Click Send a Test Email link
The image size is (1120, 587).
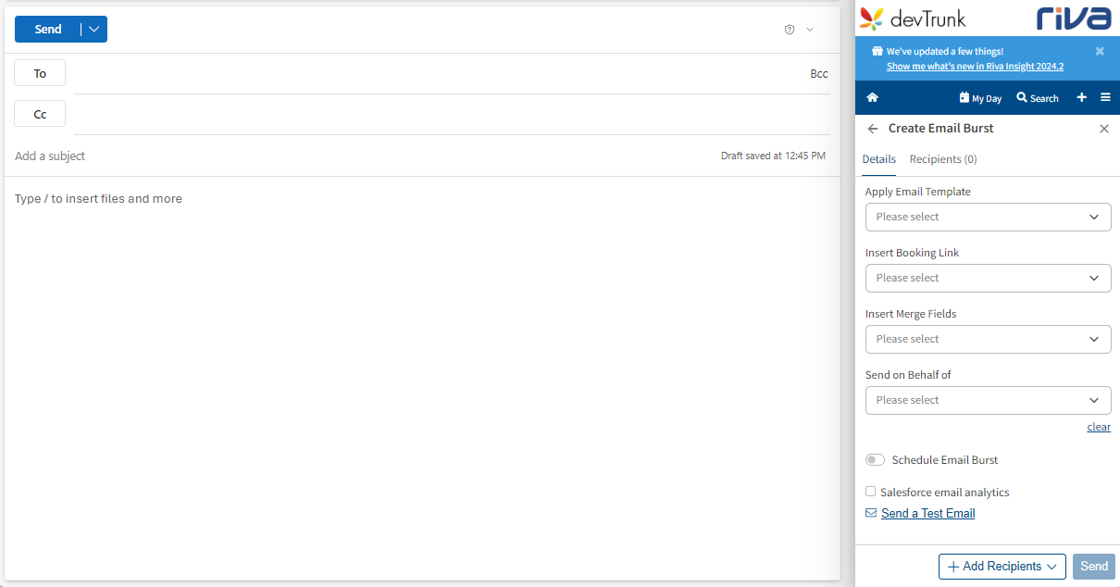(x=927, y=513)
